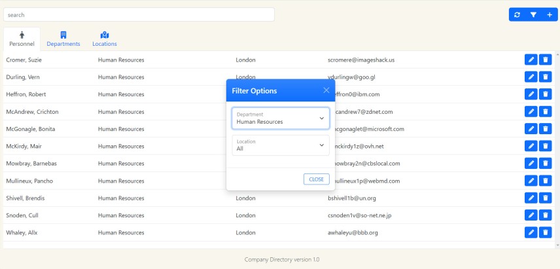Delete the Durling, Vern record
Screen dimensions: 560x269
[x=546, y=77]
